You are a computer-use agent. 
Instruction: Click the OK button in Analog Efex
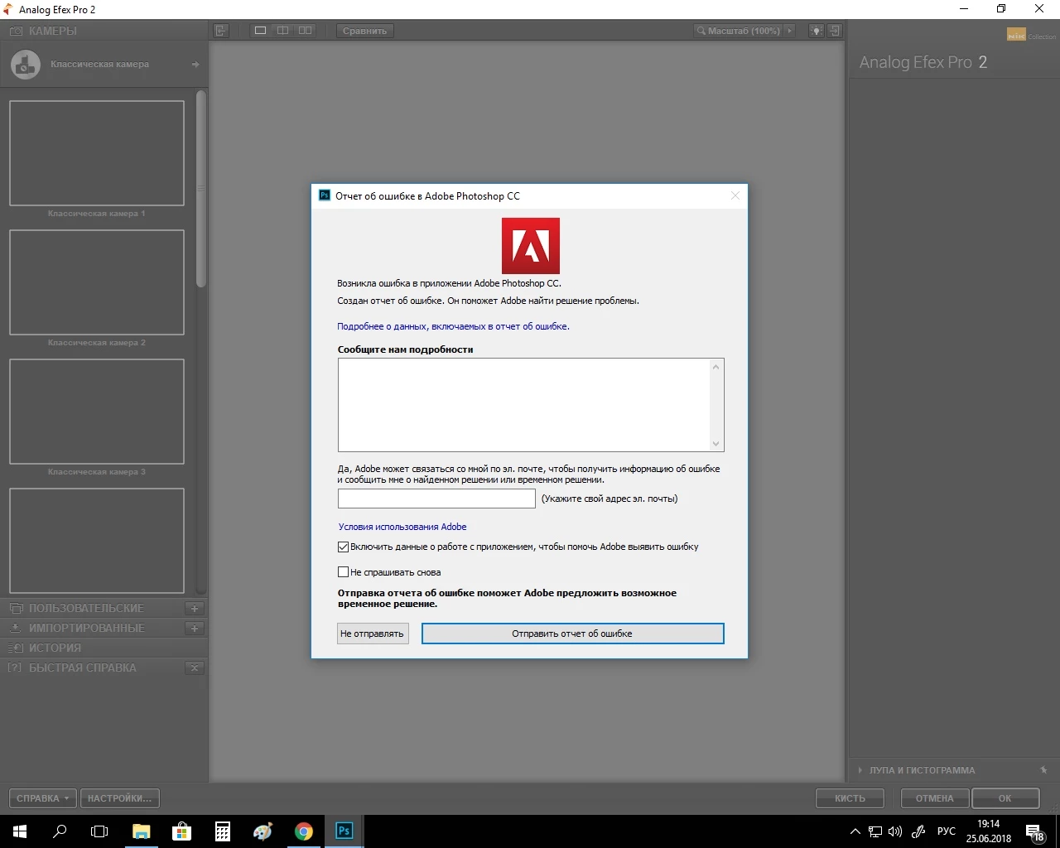pos(1005,798)
